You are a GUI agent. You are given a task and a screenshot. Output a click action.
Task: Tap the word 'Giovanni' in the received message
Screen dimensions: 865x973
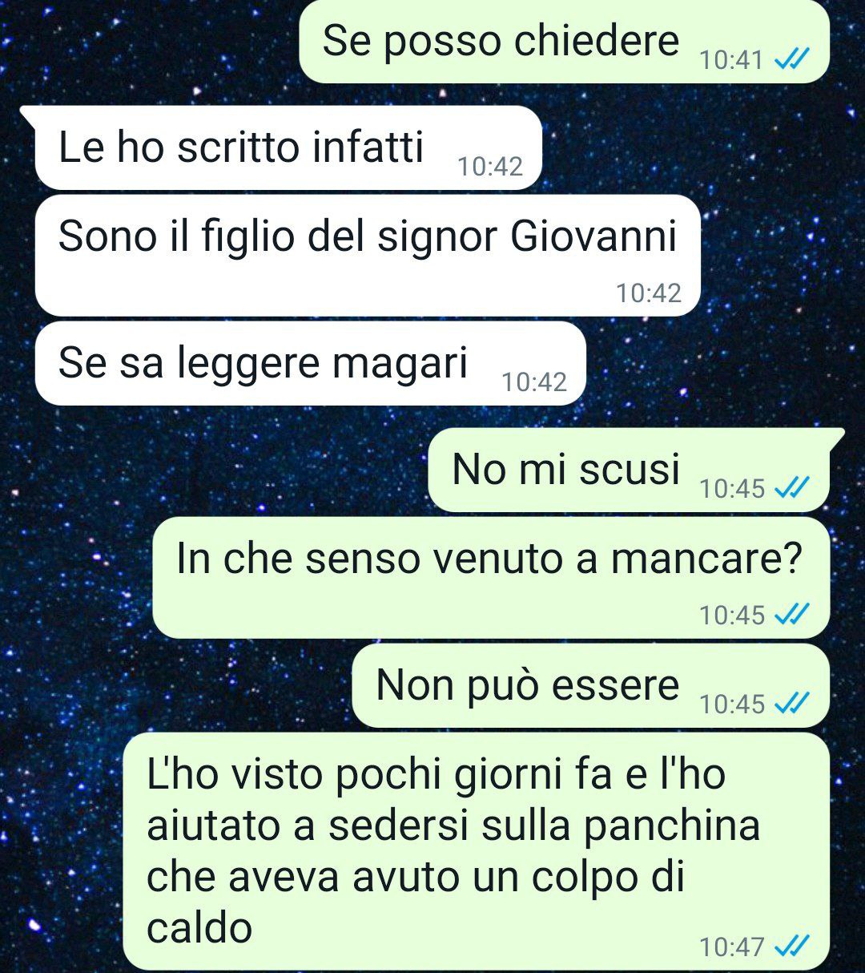click(593, 236)
